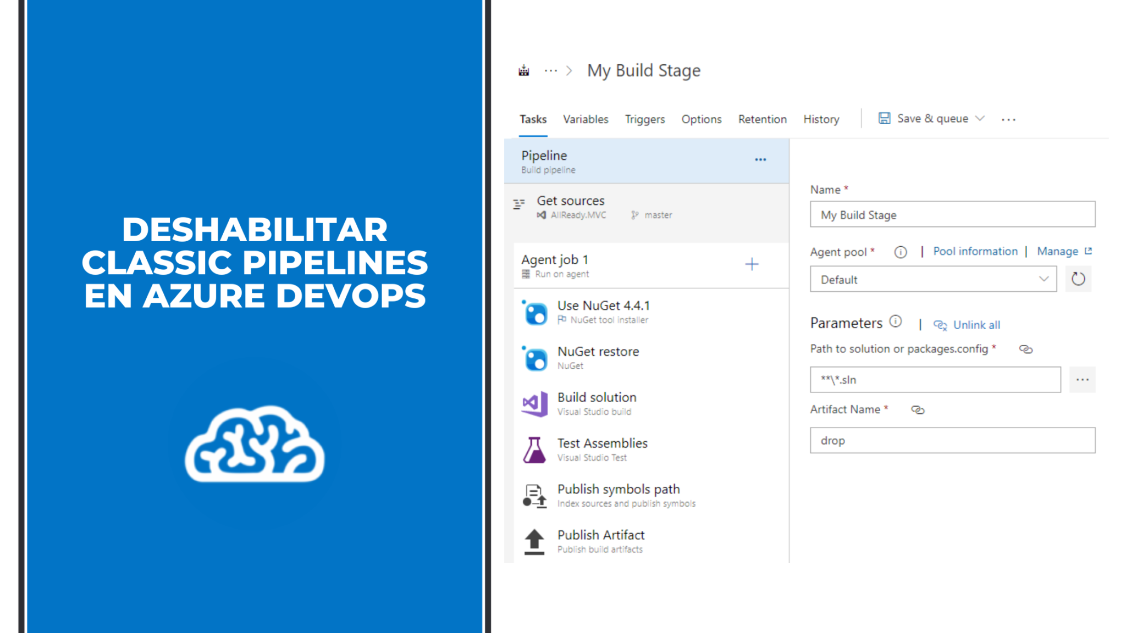The image size is (1126, 633).
Task: Click the Get sources list icon
Action: [519, 204]
